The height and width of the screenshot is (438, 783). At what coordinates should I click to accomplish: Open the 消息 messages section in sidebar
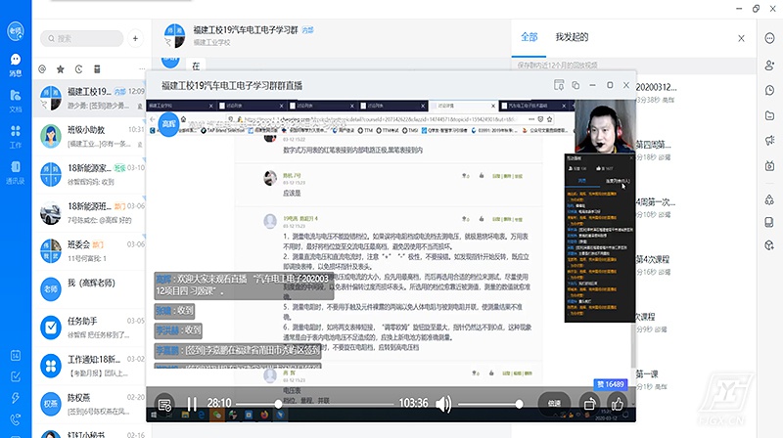(16, 64)
